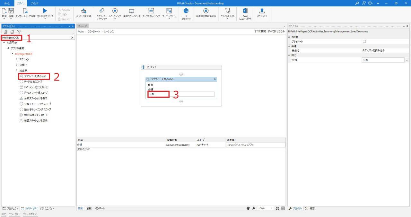
Task: Collapse 共通 section in Properties
Action: [289, 46]
